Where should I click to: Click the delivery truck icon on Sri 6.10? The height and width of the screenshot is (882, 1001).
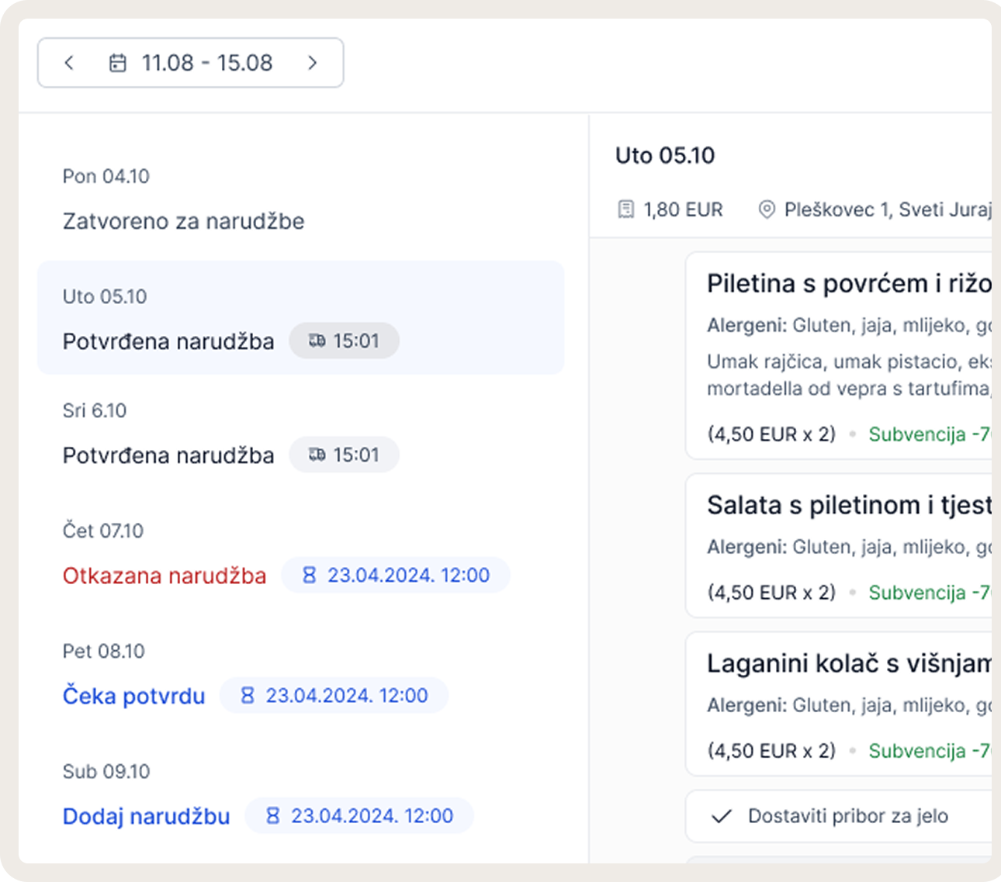click(317, 455)
